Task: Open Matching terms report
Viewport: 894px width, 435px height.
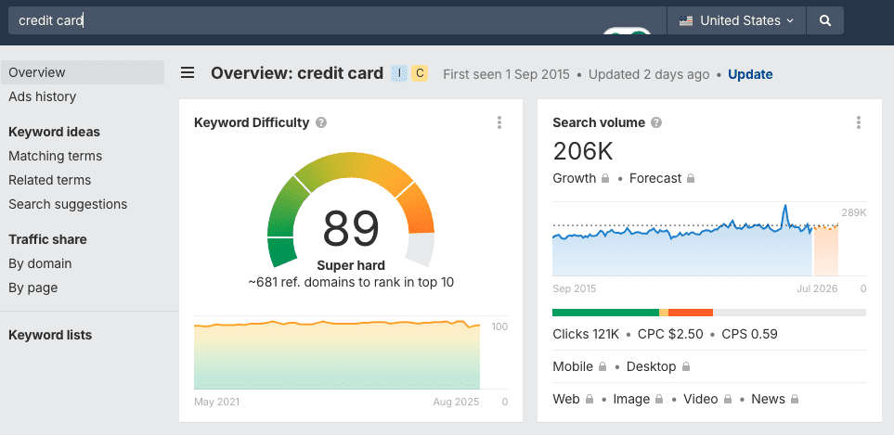Action: pyautogui.click(x=56, y=156)
